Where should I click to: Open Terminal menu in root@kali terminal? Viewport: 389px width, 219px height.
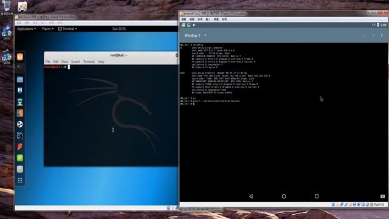tap(89, 61)
